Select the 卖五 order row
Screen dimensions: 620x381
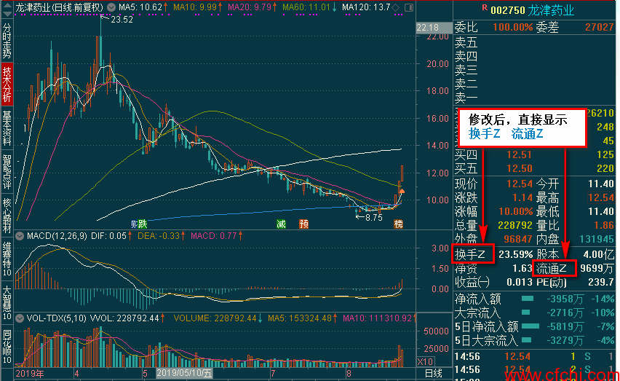pos(534,42)
